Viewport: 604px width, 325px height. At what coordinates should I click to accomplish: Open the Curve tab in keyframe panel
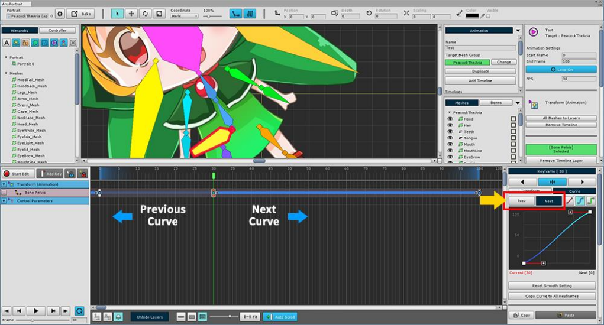(574, 191)
